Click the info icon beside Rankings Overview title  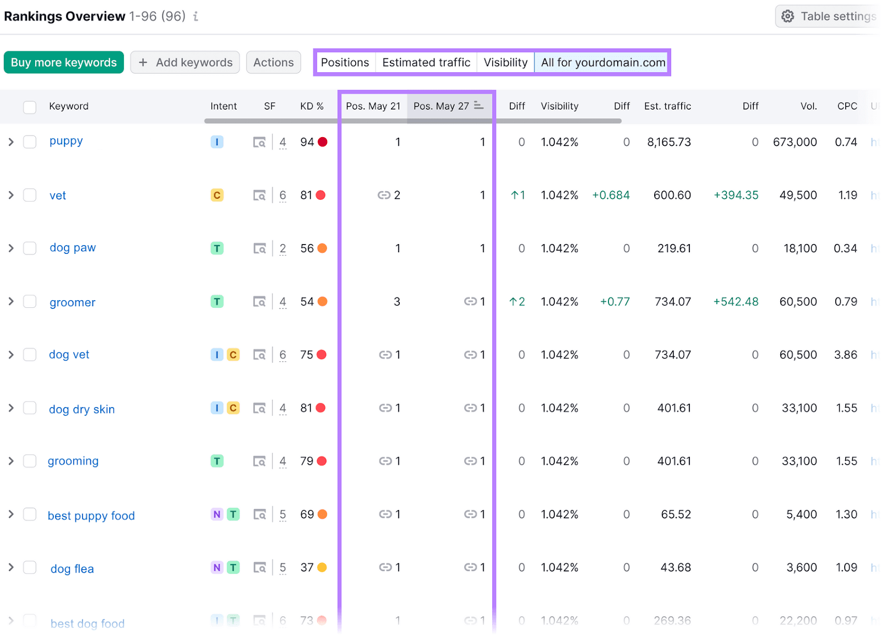click(195, 17)
